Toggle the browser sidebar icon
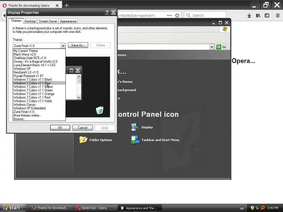This screenshot has width=283, height=212. point(267,15)
